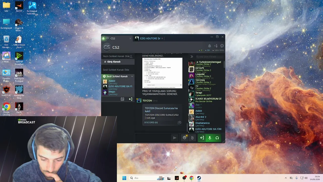This screenshot has height=182, width=323.
Task: Toggle the headphone audio output button
Action: pos(217,138)
